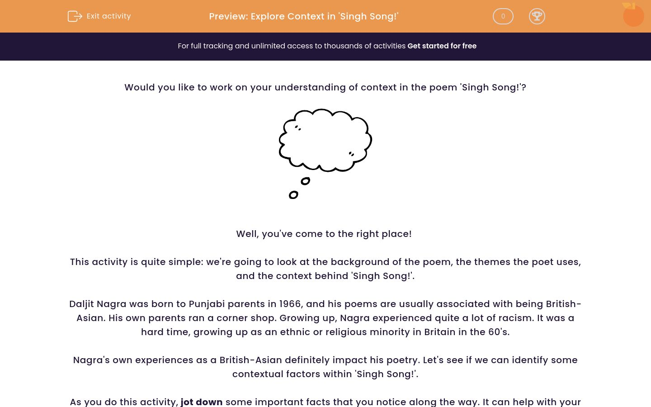Viewport: 651px width, 407px height.
Task: Click the thought bubble illustration
Action: [x=325, y=140]
